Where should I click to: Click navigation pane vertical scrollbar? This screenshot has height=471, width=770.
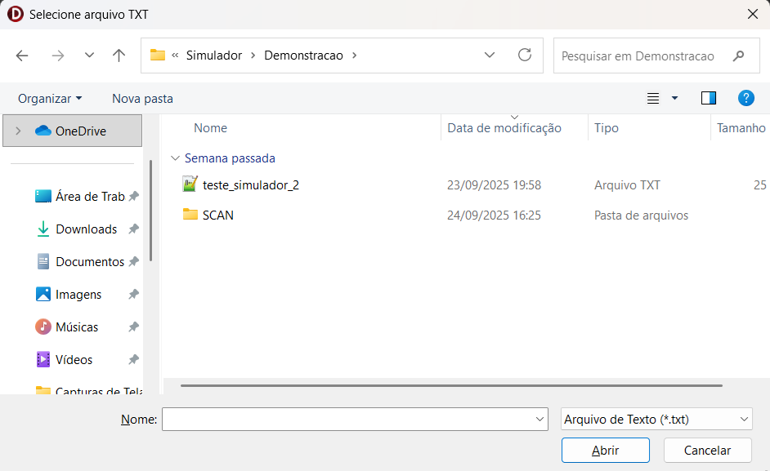point(150,211)
